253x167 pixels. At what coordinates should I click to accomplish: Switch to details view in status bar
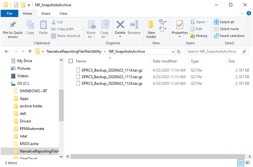[x=241, y=163]
